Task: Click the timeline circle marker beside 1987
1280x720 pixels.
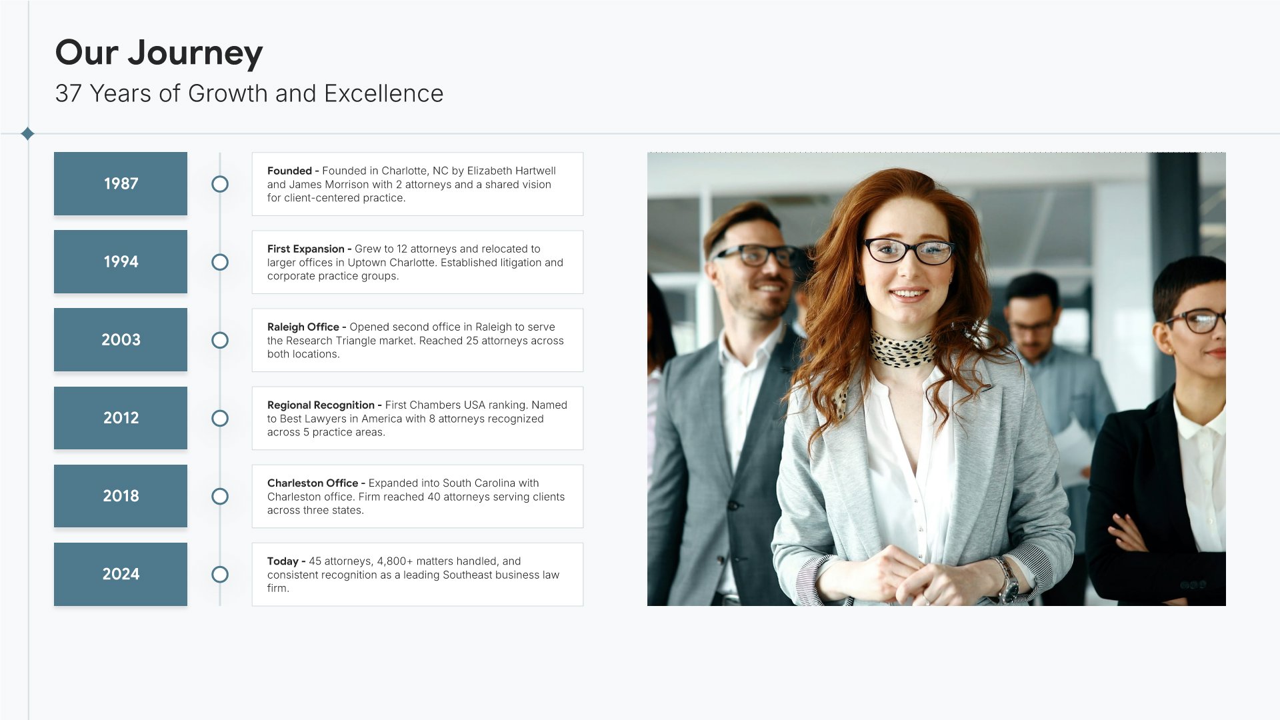Action: (220, 184)
